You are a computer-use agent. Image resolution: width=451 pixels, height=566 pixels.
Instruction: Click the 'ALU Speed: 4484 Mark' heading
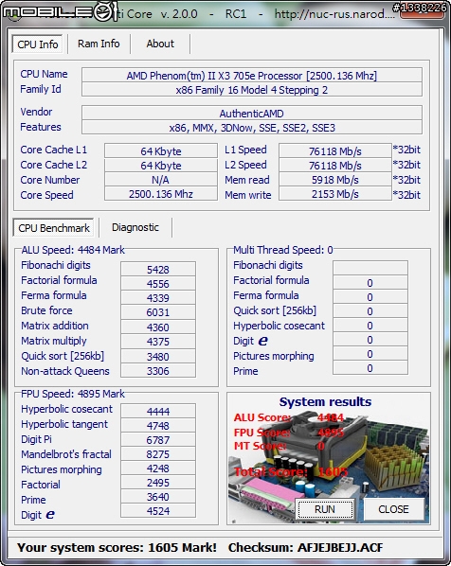pos(73,250)
